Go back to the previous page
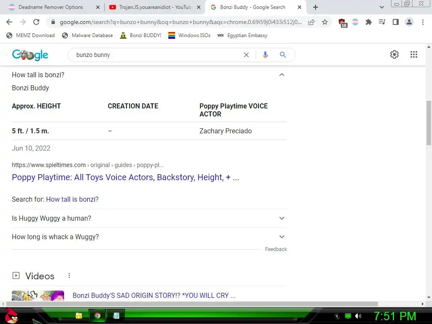The image size is (432, 324). (9, 22)
